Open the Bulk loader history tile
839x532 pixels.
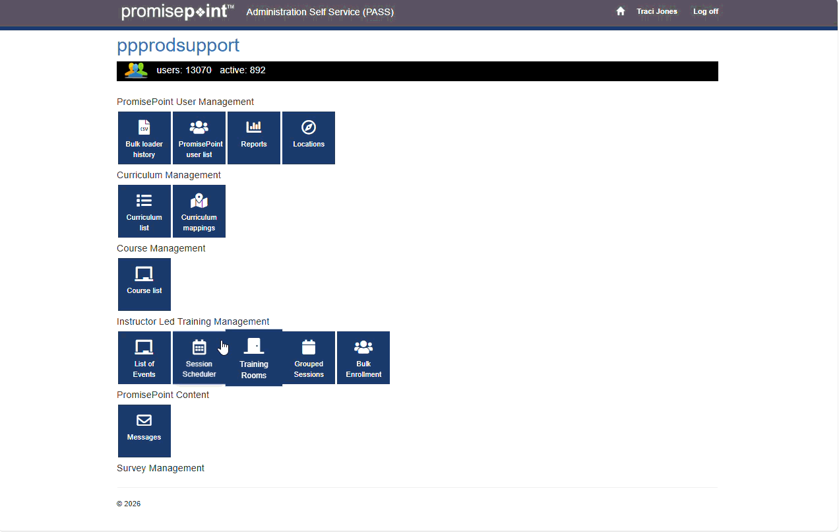144,138
